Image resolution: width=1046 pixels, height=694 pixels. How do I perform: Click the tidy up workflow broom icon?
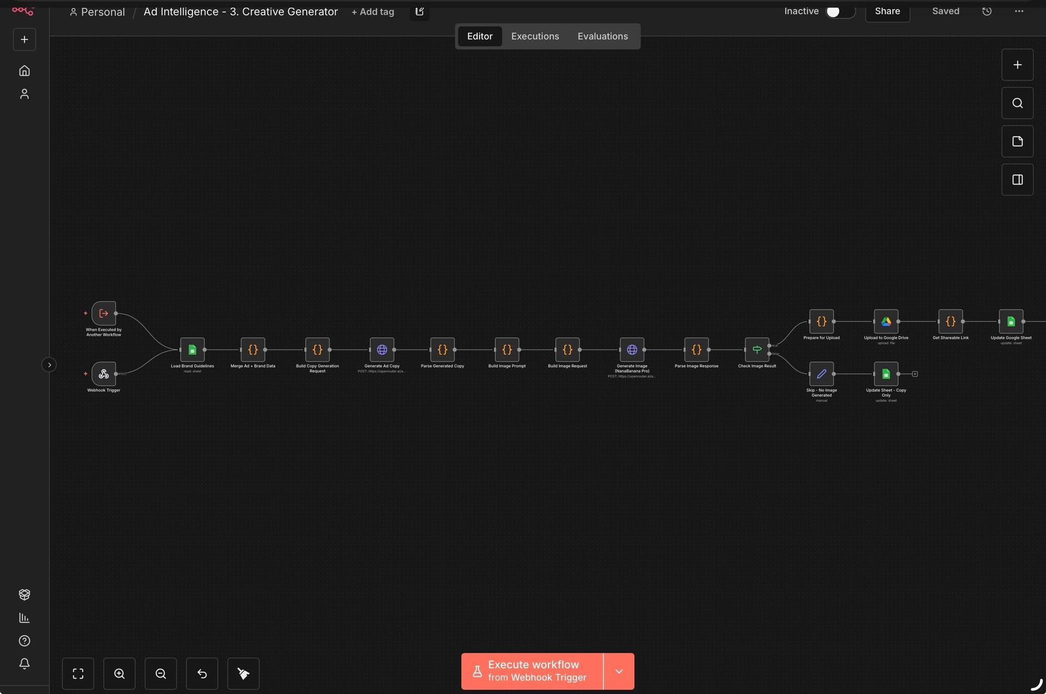[x=244, y=674]
